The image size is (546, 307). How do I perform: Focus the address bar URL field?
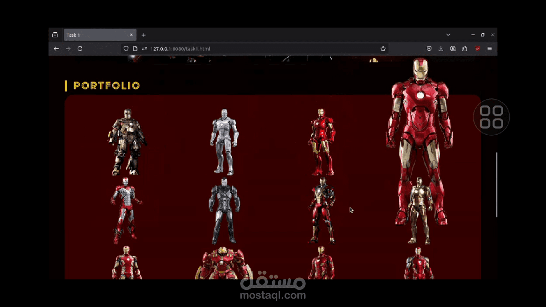point(254,49)
